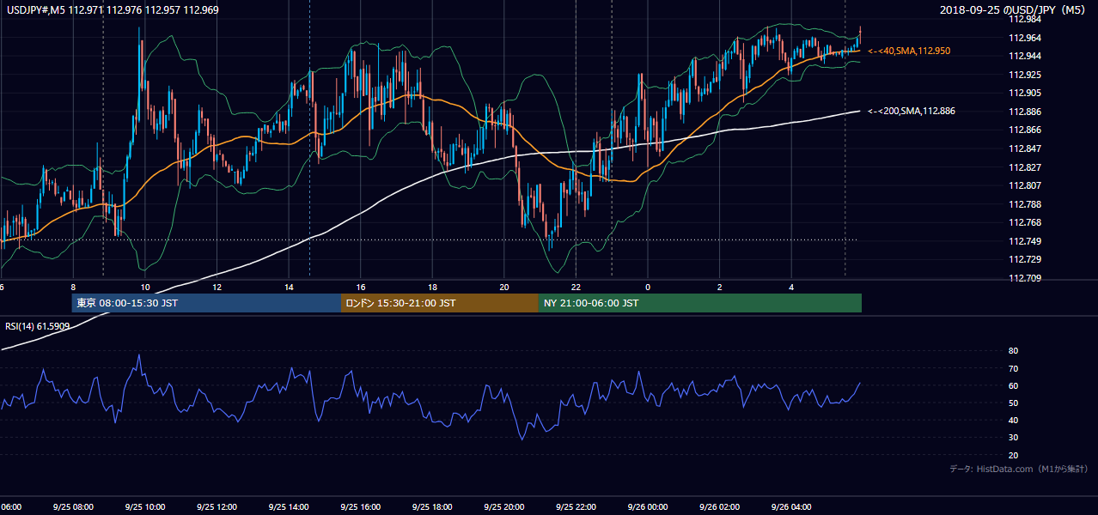Click price axis value 112.984
Viewport: 1098px width, 515px height.
[x=1024, y=19]
